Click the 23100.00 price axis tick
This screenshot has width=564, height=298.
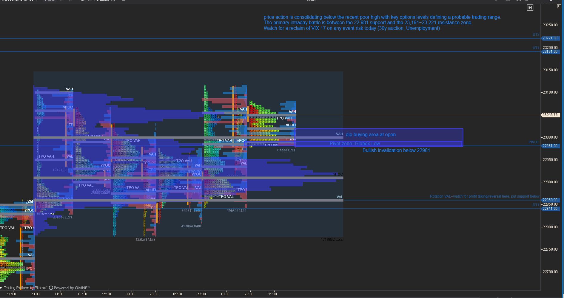[x=550, y=92]
